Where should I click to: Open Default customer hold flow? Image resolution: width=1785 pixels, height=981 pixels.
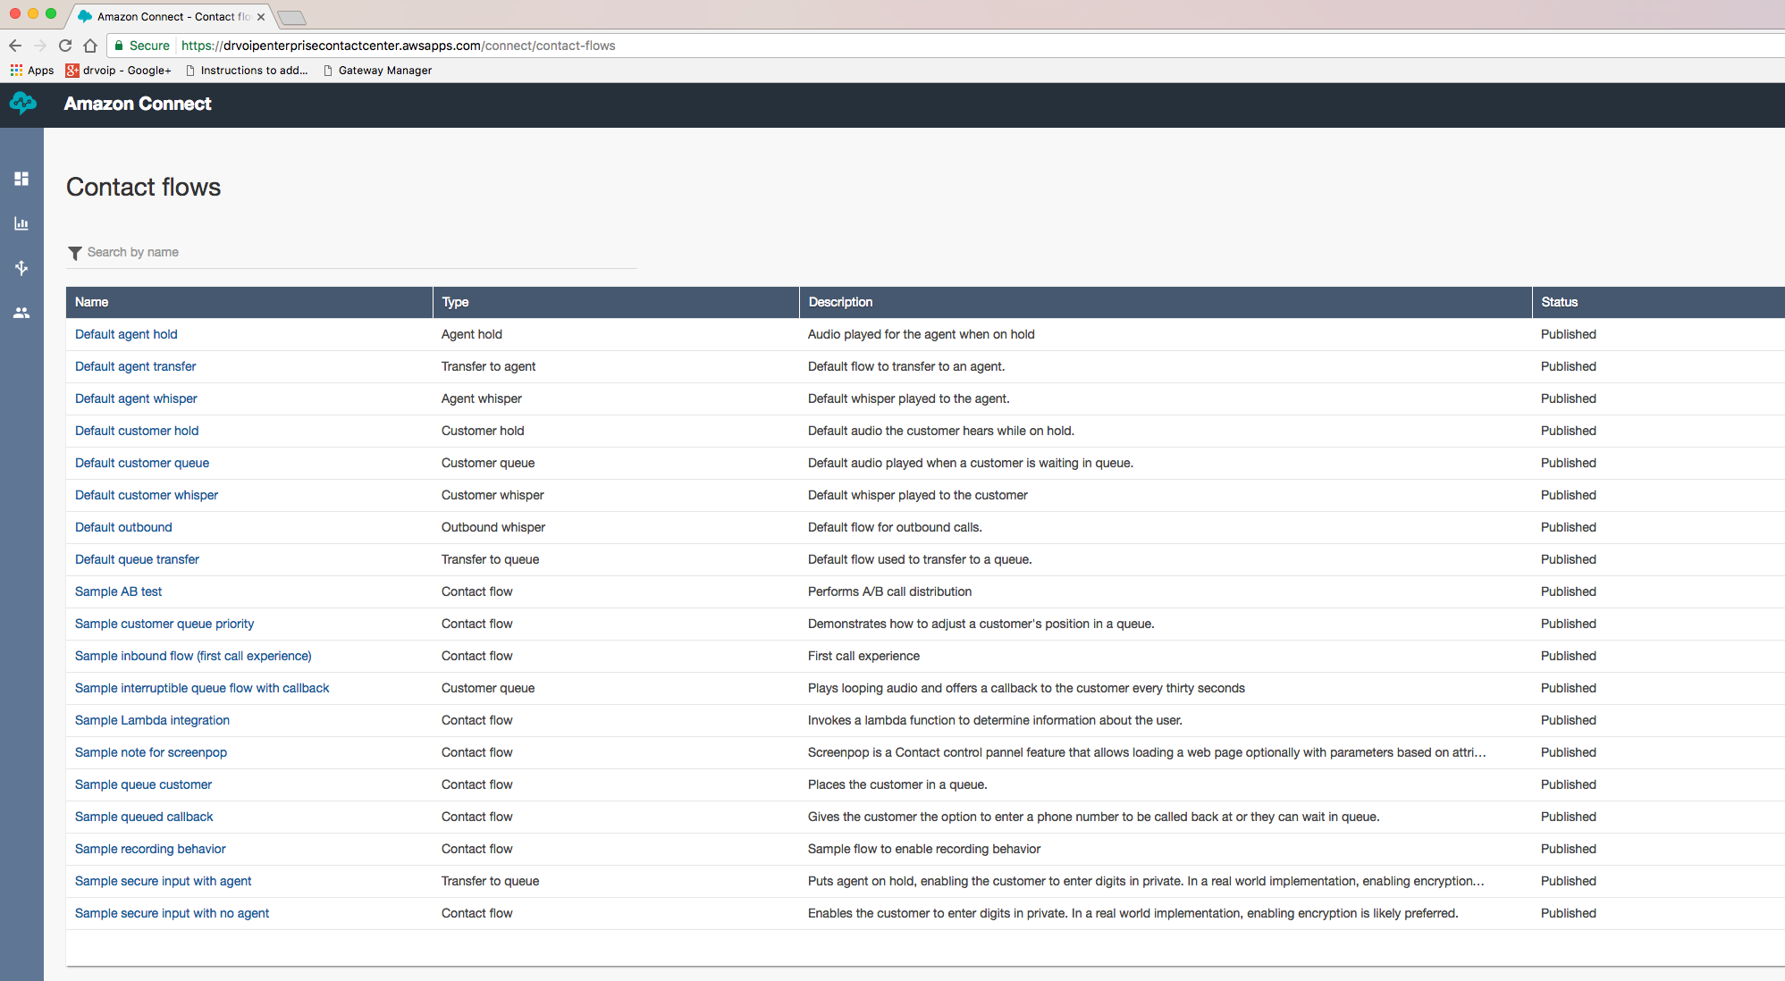137,431
